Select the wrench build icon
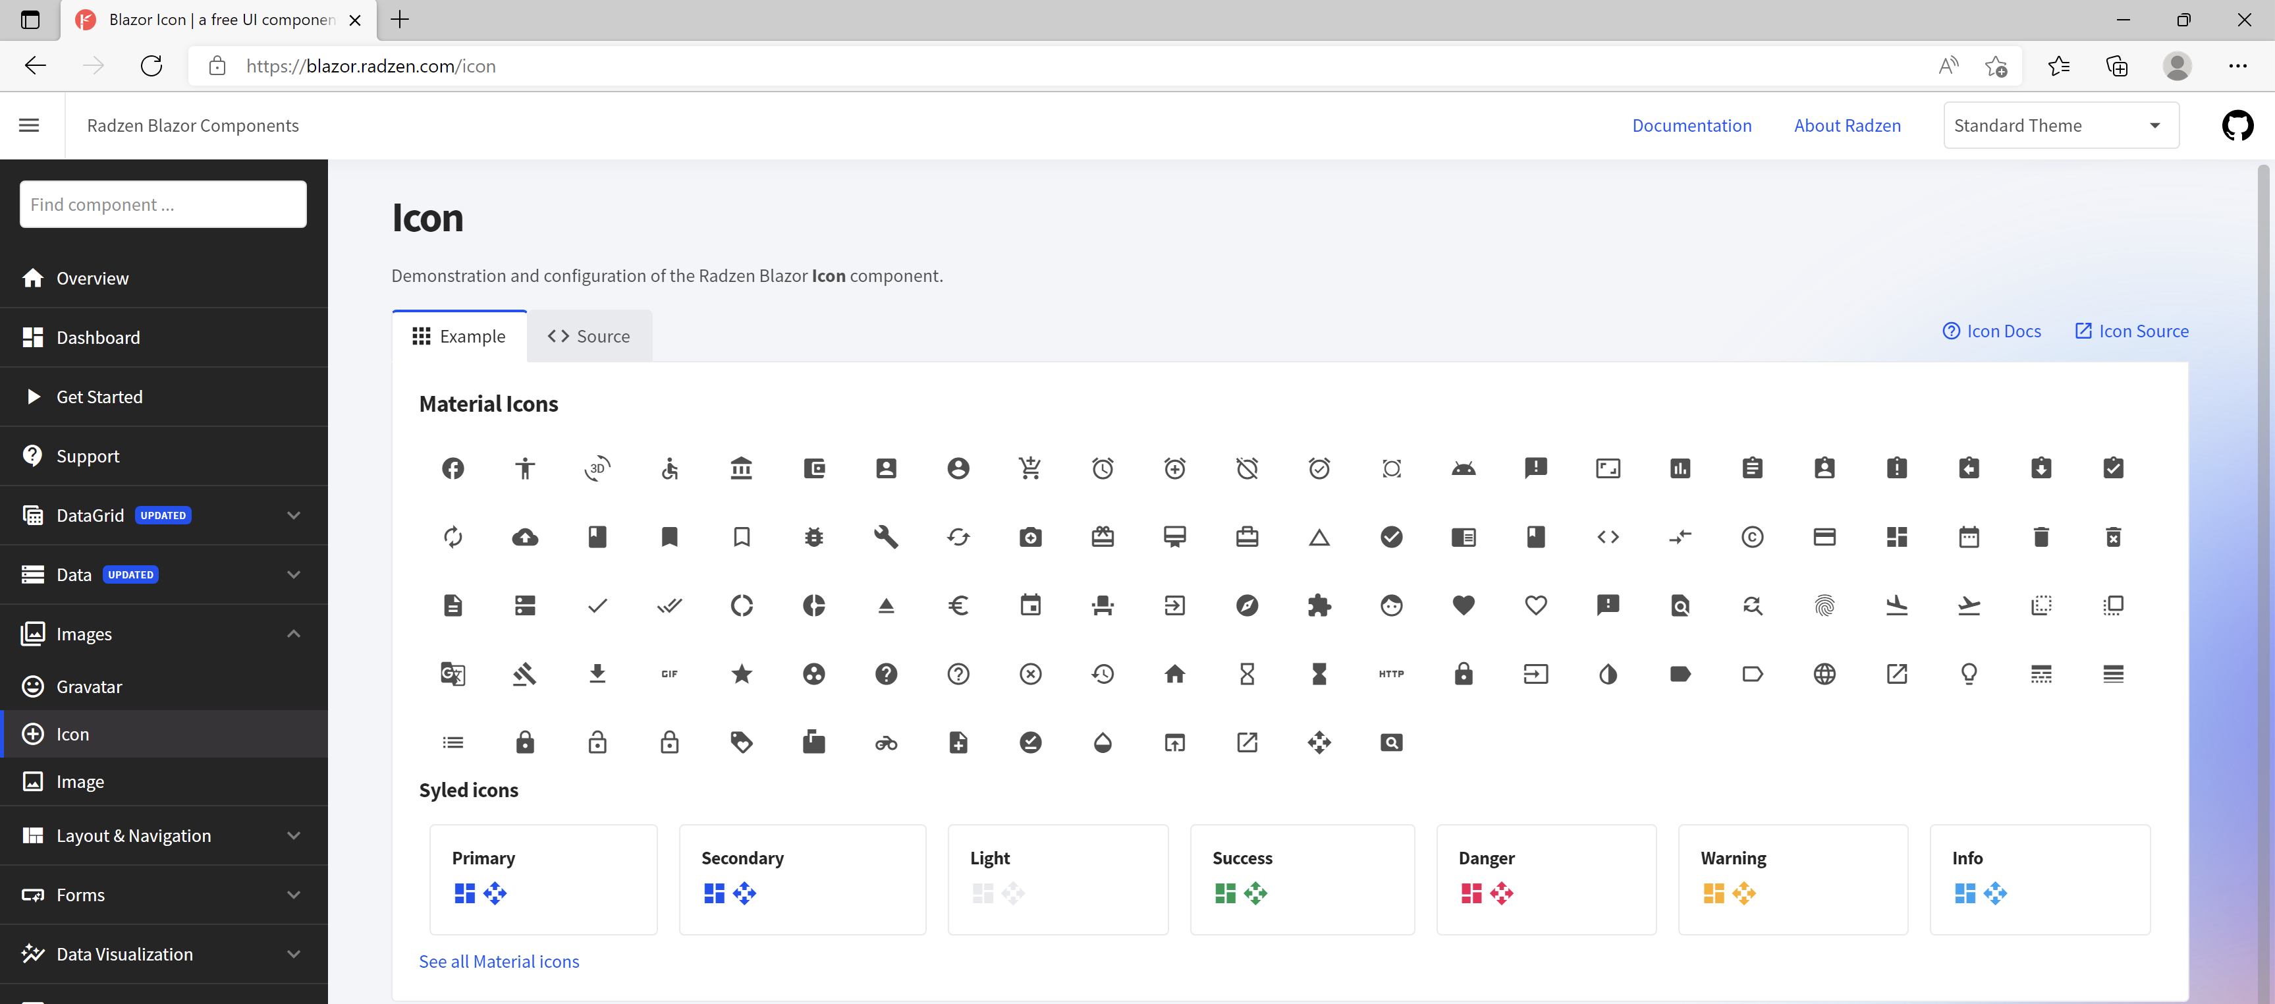 click(886, 536)
